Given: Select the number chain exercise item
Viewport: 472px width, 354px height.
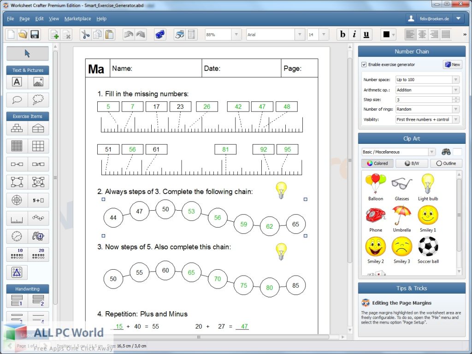Looking at the screenshot, I should 38,218.
